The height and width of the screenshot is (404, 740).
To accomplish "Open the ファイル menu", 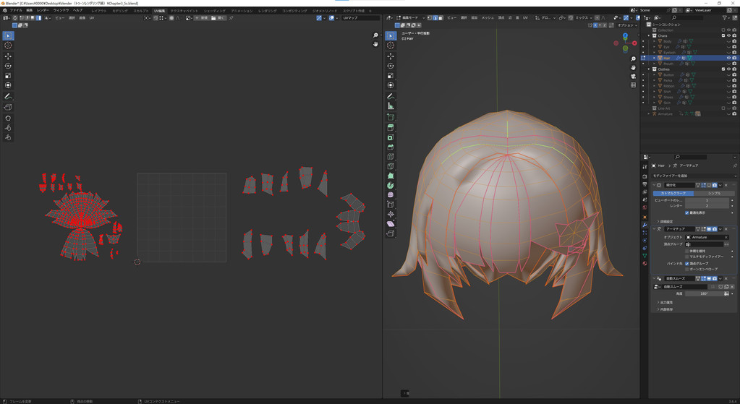I will [16, 11].
